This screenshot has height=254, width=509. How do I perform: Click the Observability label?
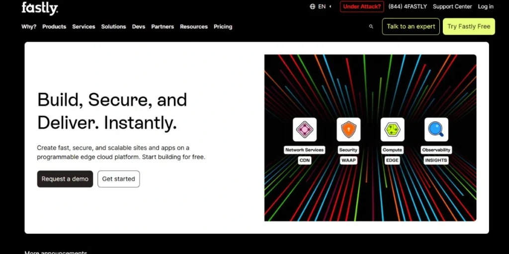(436, 150)
